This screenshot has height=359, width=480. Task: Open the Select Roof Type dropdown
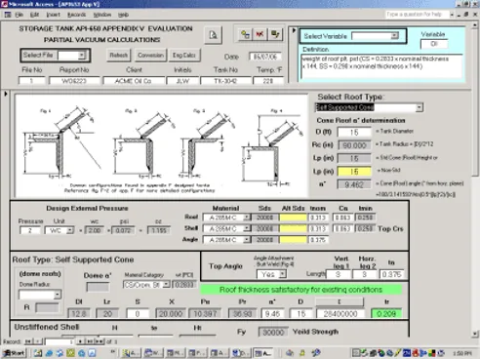point(420,107)
